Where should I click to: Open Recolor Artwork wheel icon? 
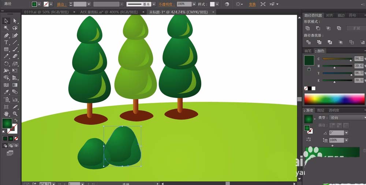(x=227, y=4)
